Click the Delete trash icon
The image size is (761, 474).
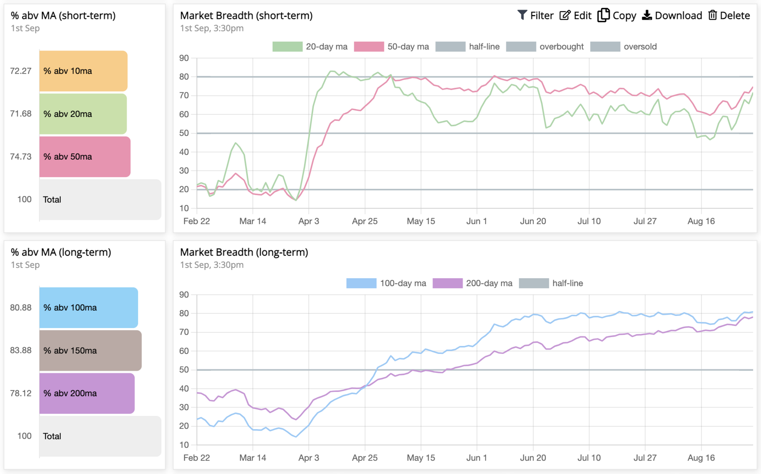click(x=712, y=15)
